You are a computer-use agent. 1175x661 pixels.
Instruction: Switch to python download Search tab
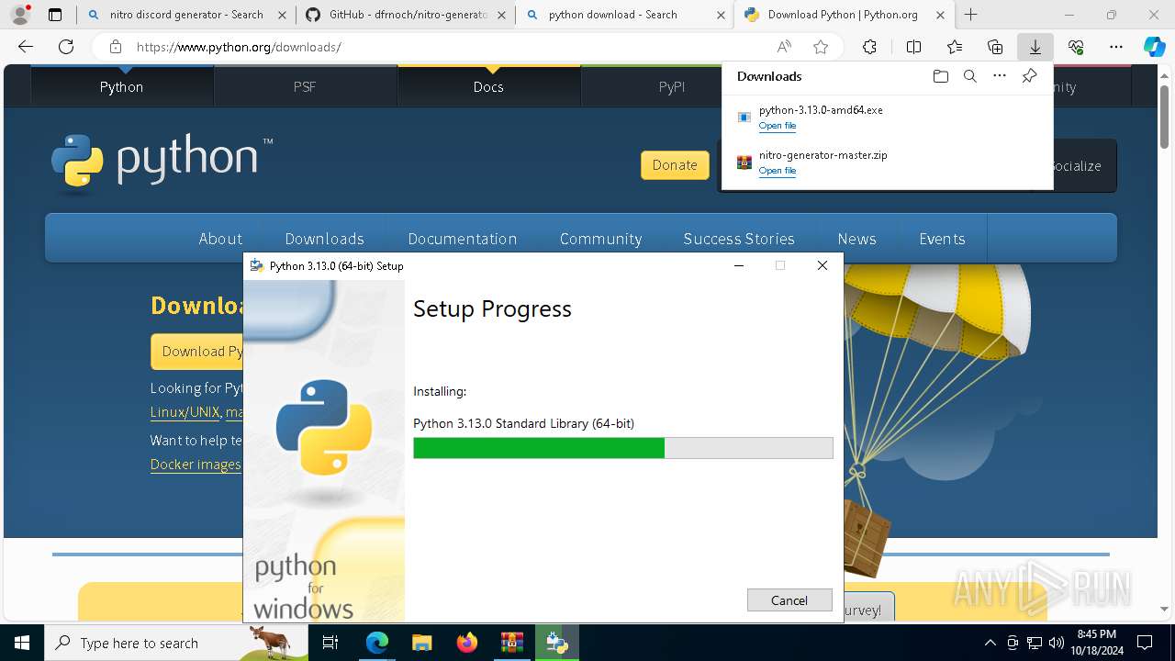tap(624, 15)
